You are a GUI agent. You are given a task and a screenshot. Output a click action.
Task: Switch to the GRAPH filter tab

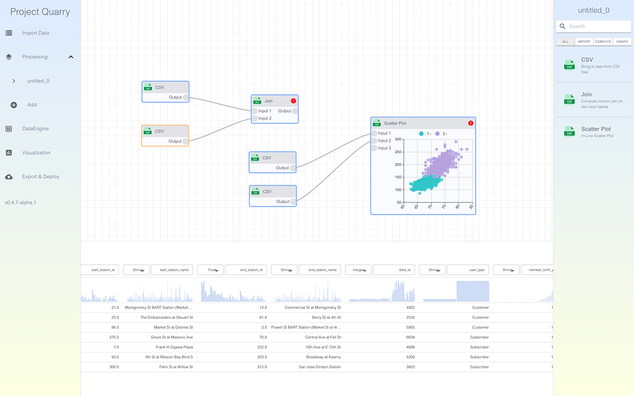click(622, 42)
